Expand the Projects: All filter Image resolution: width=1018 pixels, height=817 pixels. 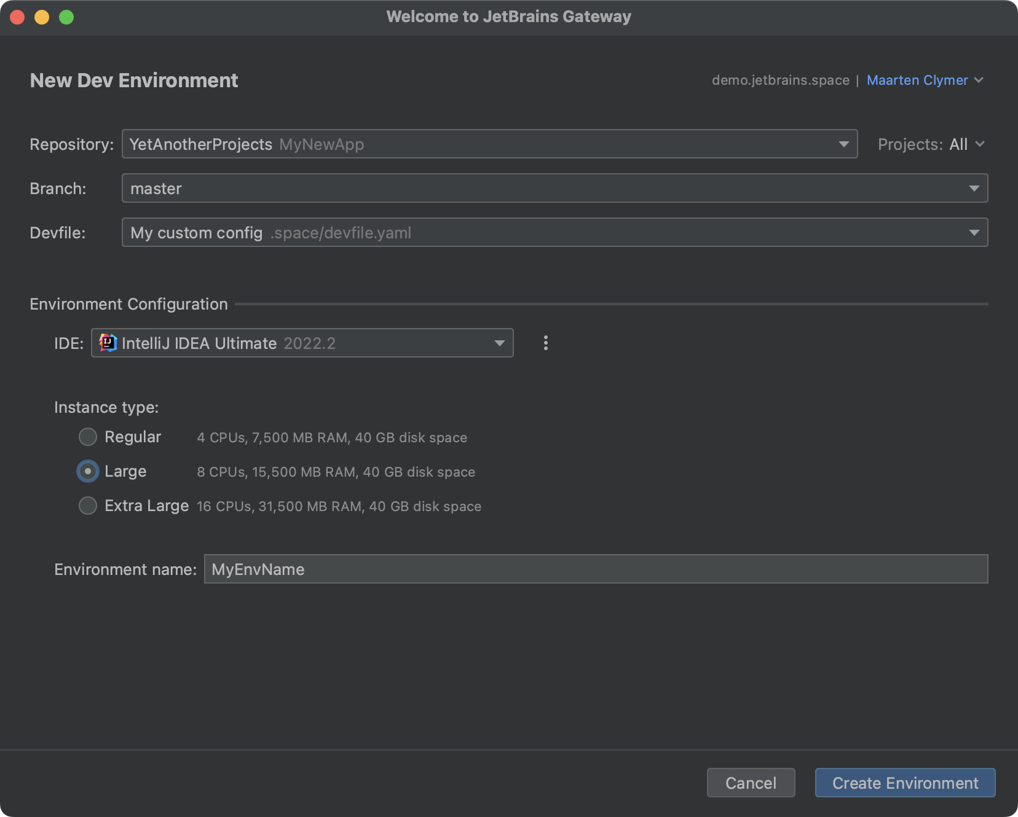979,144
